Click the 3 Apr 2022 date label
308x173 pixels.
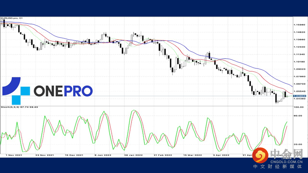pyautogui.click(x=221, y=155)
